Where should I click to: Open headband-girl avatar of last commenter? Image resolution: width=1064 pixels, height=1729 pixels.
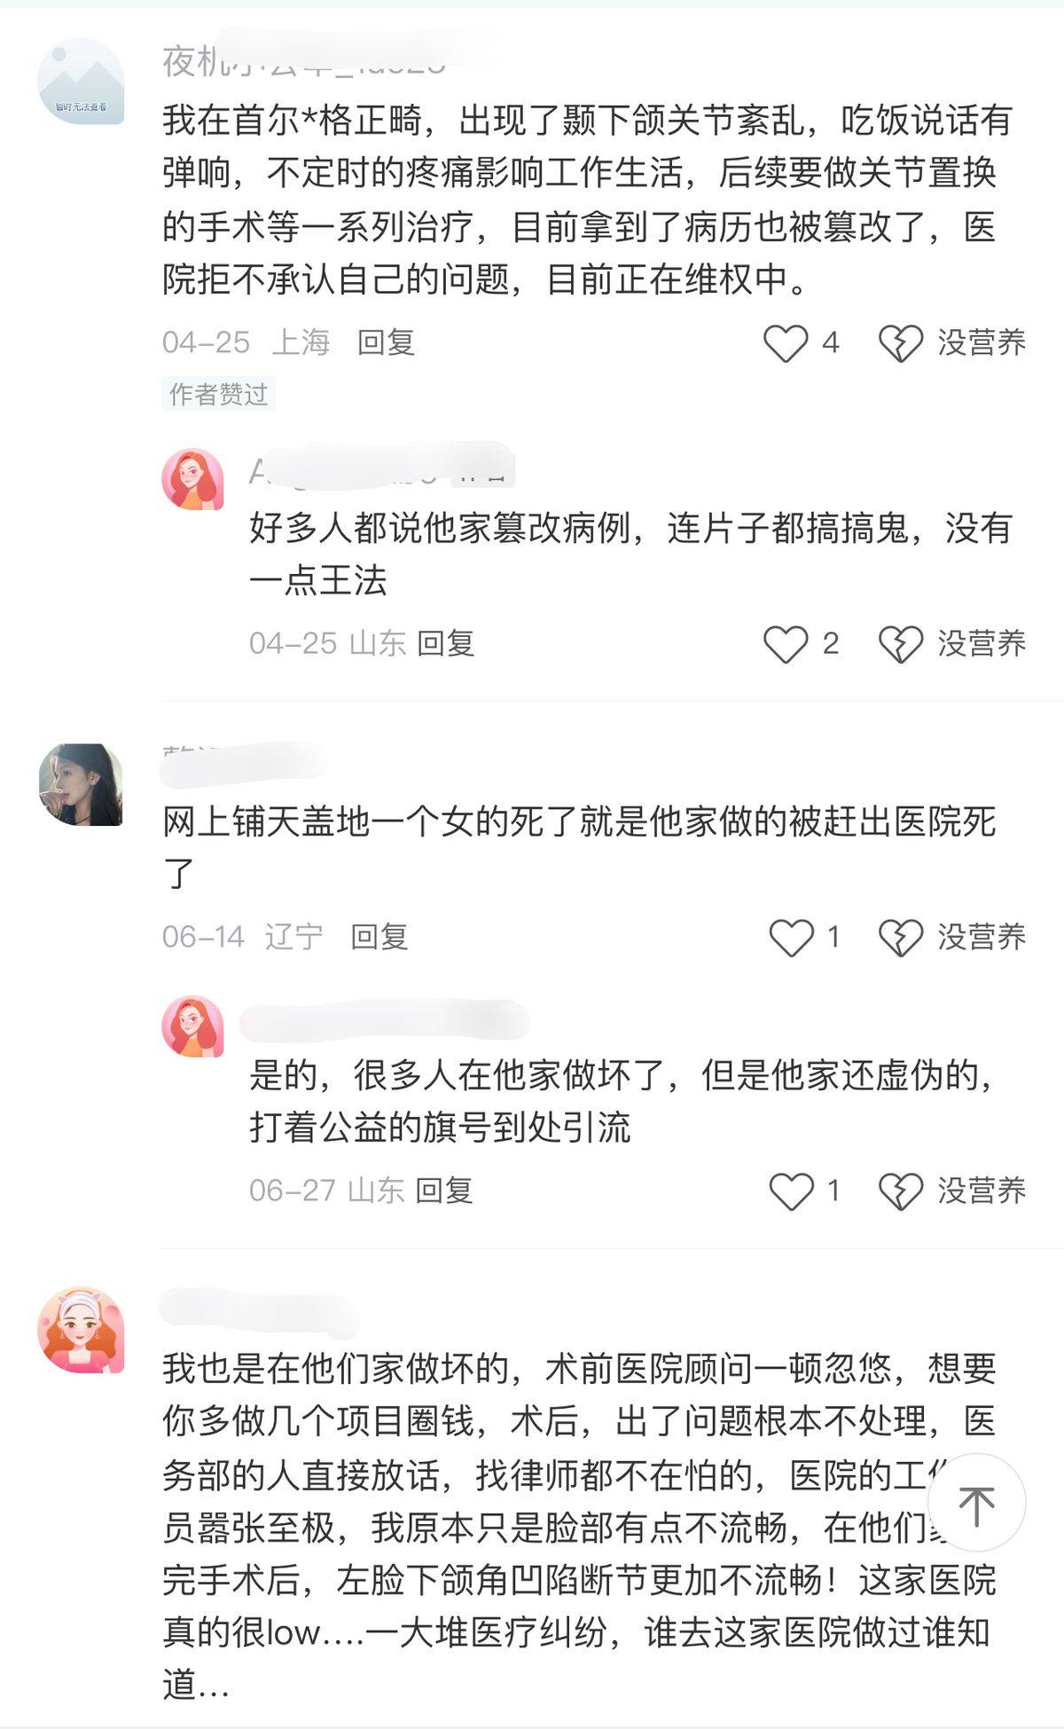point(81,1331)
